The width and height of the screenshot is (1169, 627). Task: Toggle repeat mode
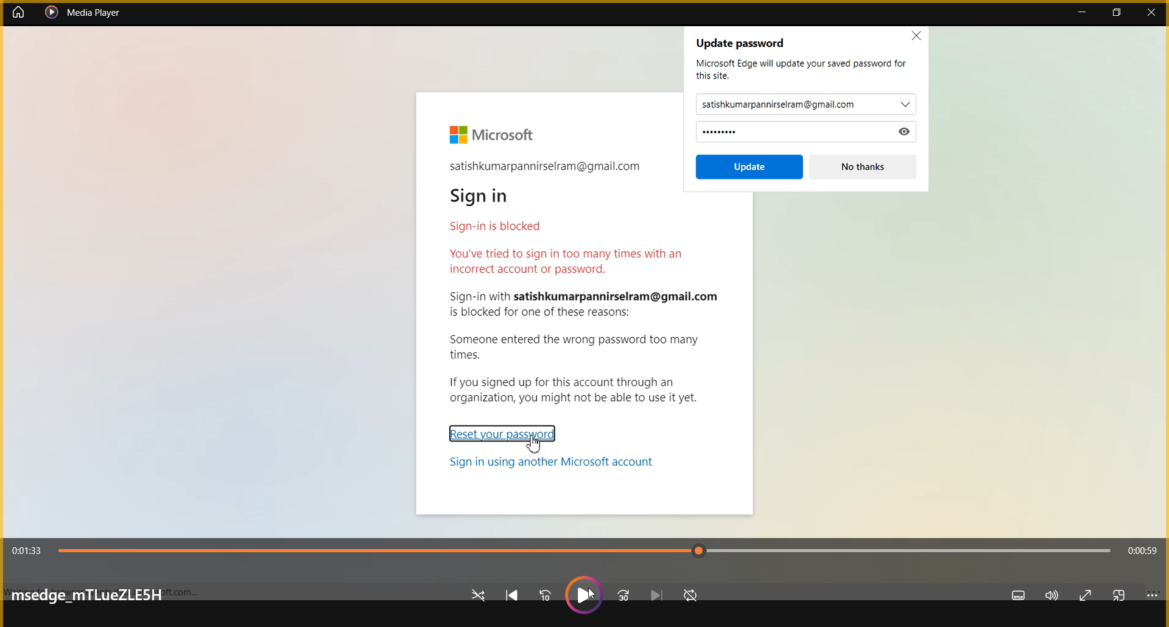690,595
